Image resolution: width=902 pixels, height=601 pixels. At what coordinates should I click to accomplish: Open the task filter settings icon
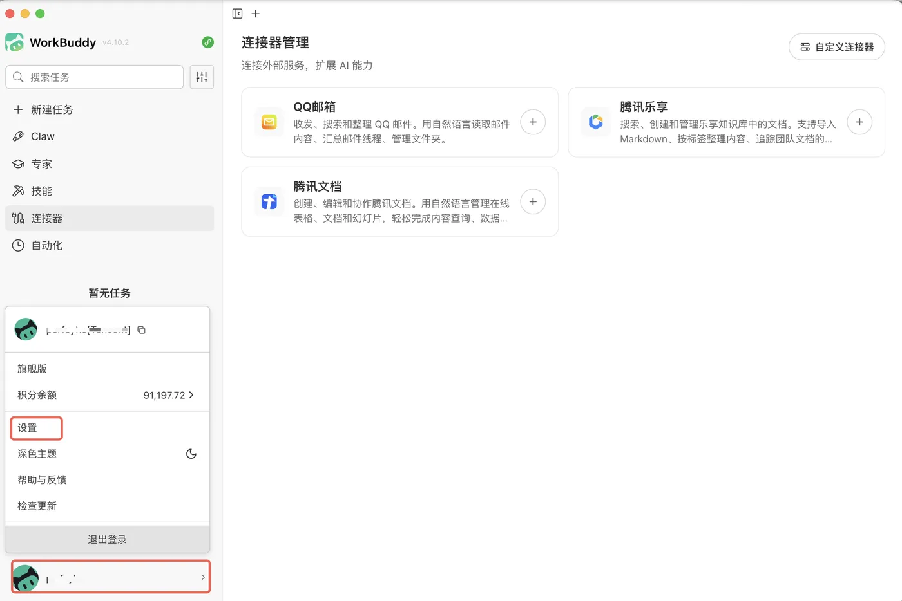pos(202,77)
